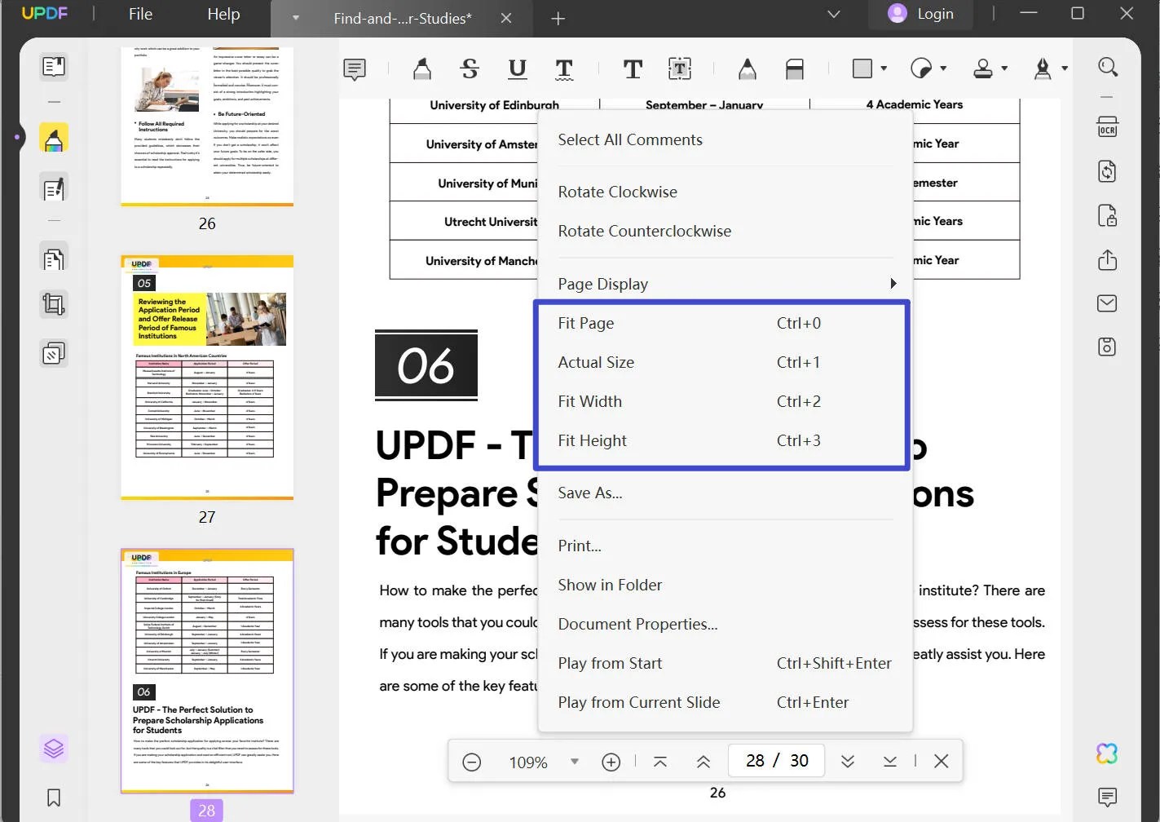Click the Login button

[921, 14]
